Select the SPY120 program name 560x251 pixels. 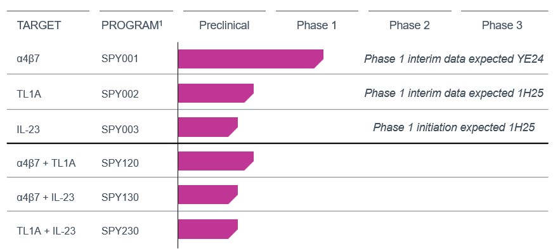120,163
